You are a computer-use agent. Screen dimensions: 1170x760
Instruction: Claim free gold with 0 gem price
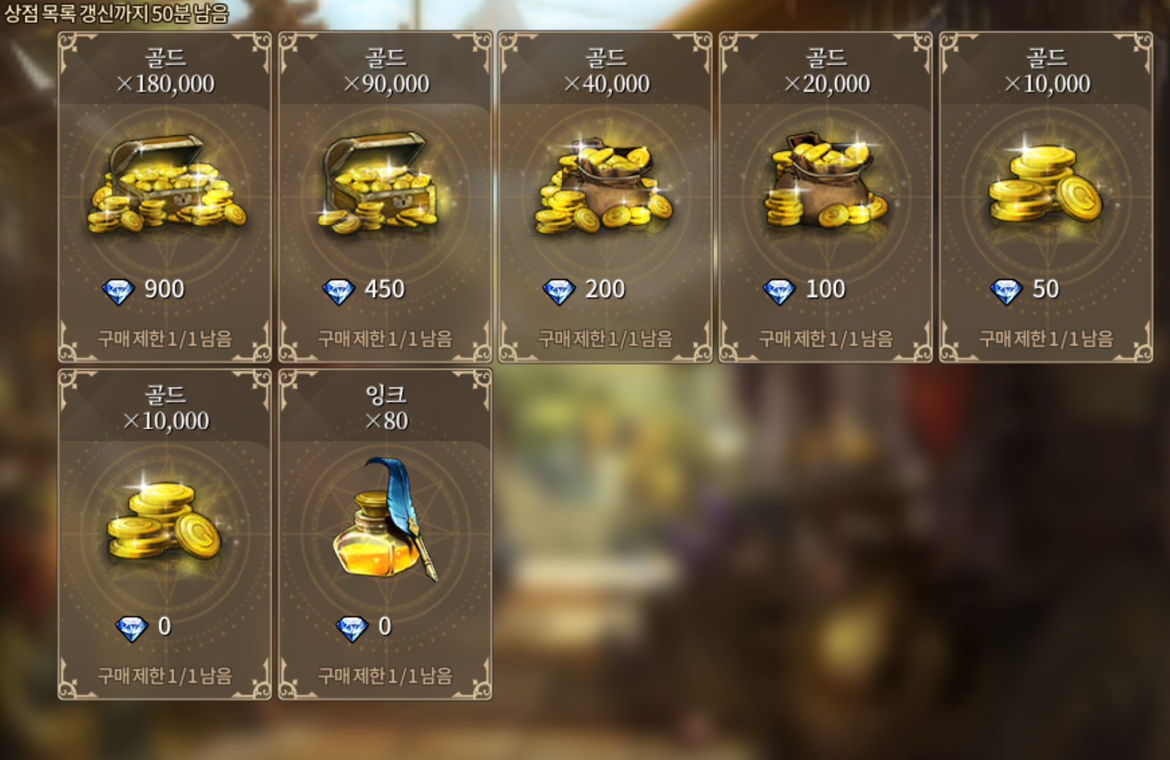click(x=165, y=626)
